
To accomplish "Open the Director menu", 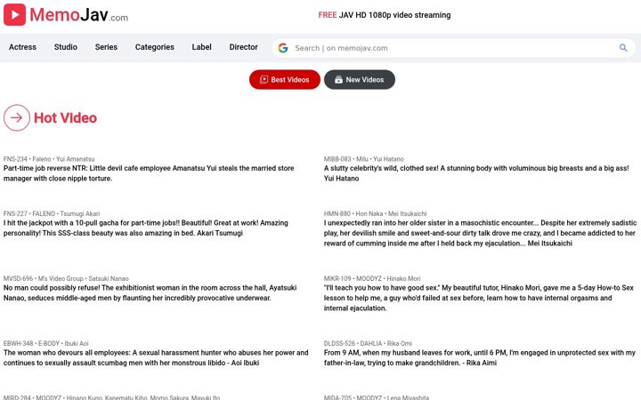I will click(x=243, y=47).
